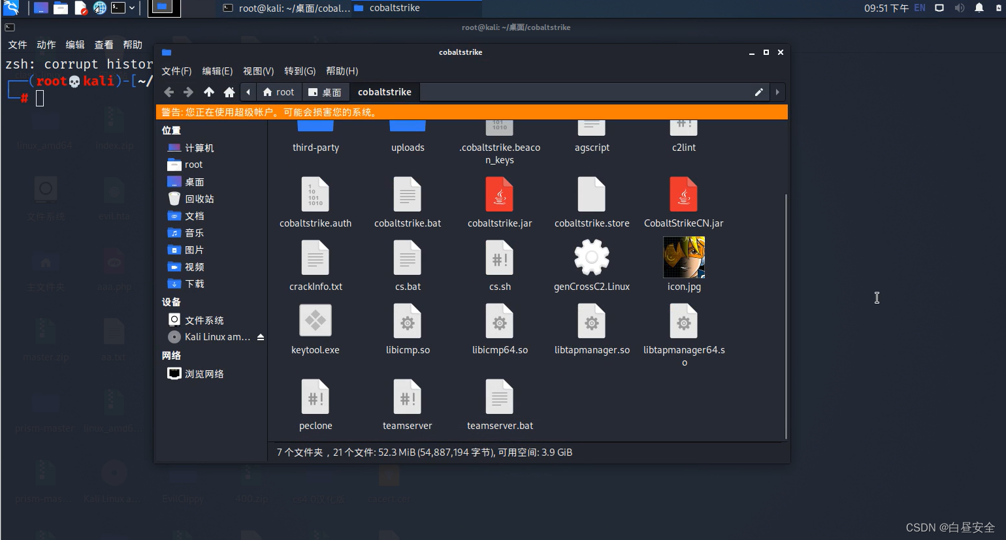Screen dimensions: 1006x540
Task: Switch to the root@kali terminal taskbar entry
Action: click(286, 8)
